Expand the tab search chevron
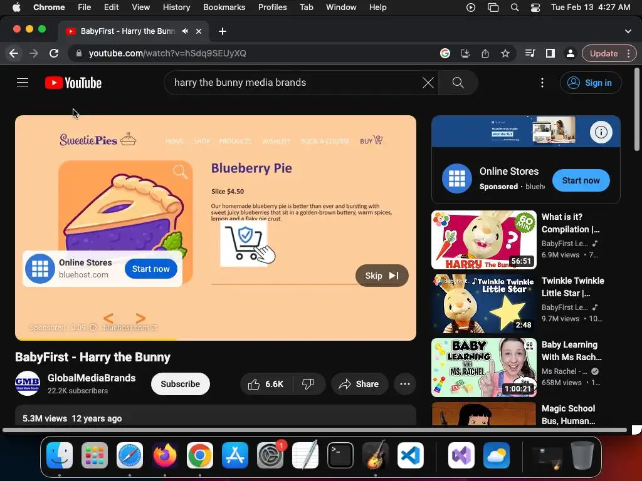Screen dimensions: 642x481 click(x=628, y=31)
